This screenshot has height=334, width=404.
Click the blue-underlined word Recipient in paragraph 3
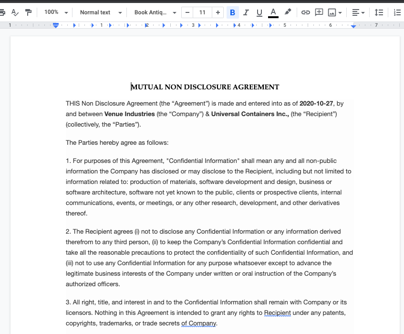point(278,313)
